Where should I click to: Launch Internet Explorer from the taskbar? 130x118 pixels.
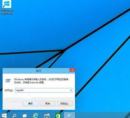click(x=35, y=116)
